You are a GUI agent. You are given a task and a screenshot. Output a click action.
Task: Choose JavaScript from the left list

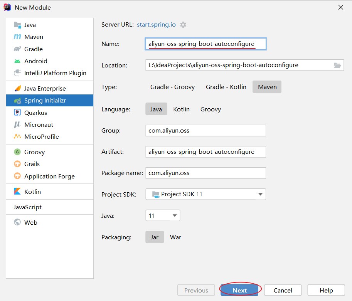tap(28, 207)
